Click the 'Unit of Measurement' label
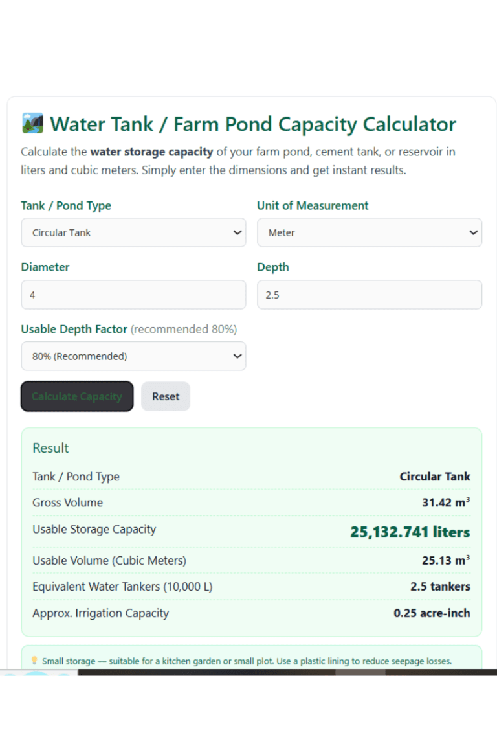The height and width of the screenshot is (746, 497). (313, 205)
